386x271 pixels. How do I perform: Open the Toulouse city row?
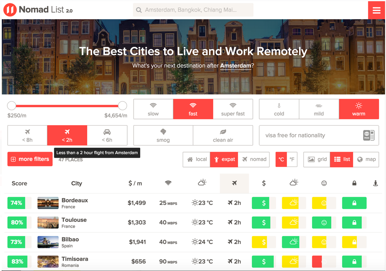(193, 223)
